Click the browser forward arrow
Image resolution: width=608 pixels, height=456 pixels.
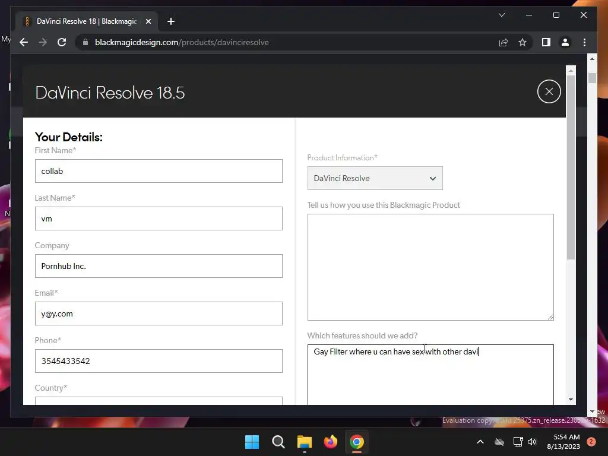click(x=43, y=42)
